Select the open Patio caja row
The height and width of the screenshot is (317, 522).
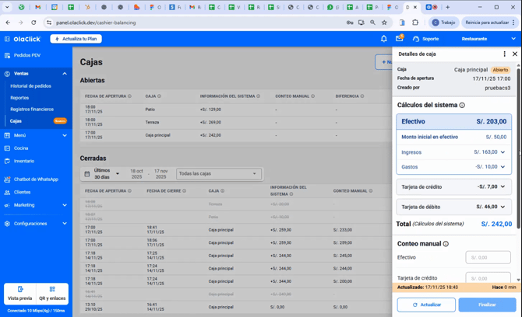pyautogui.click(x=235, y=110)
